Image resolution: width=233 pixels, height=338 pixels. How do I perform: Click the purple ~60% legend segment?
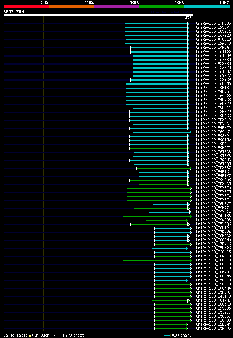116,7
